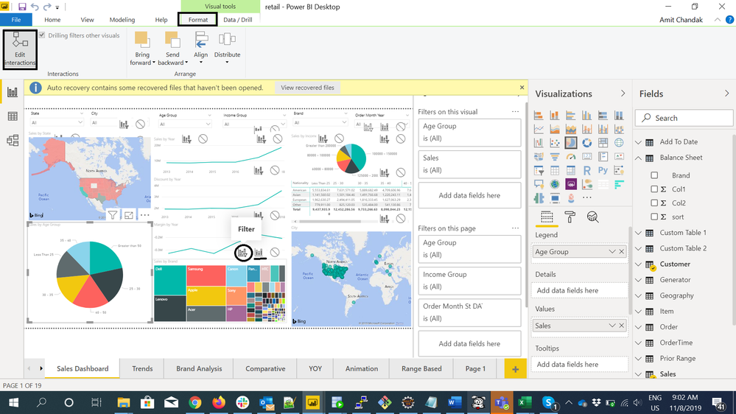Image resolution: width=736 pixels, height=414 pixels.
Task: Open the Model relationships view icon
Action: coord(13,141)
